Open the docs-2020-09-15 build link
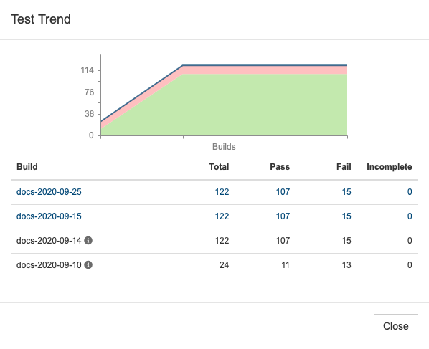Screen dimensions: 429x349 pyautogui.click(x=49, y=216)
